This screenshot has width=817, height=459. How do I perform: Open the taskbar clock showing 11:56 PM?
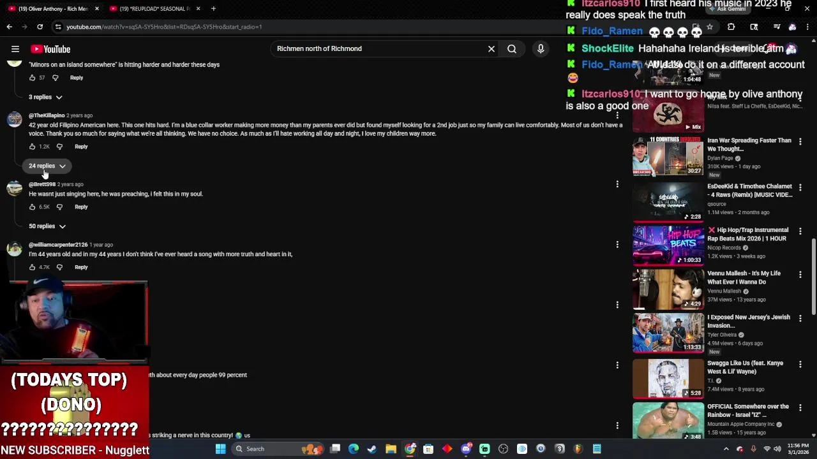pyautogui.click(x=798, y=449)
